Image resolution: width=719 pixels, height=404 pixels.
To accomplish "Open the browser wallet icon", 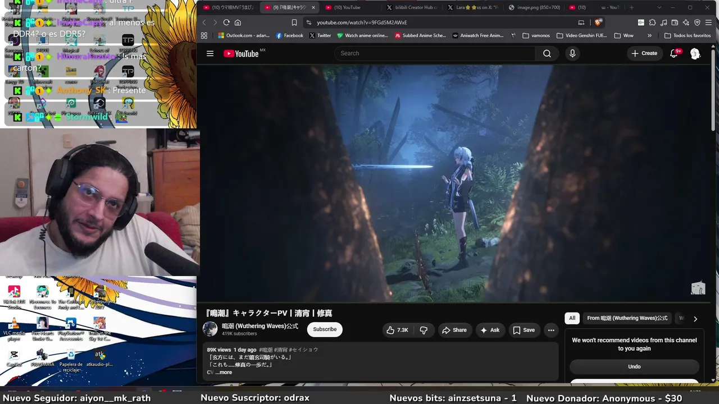I will [675, 22].
